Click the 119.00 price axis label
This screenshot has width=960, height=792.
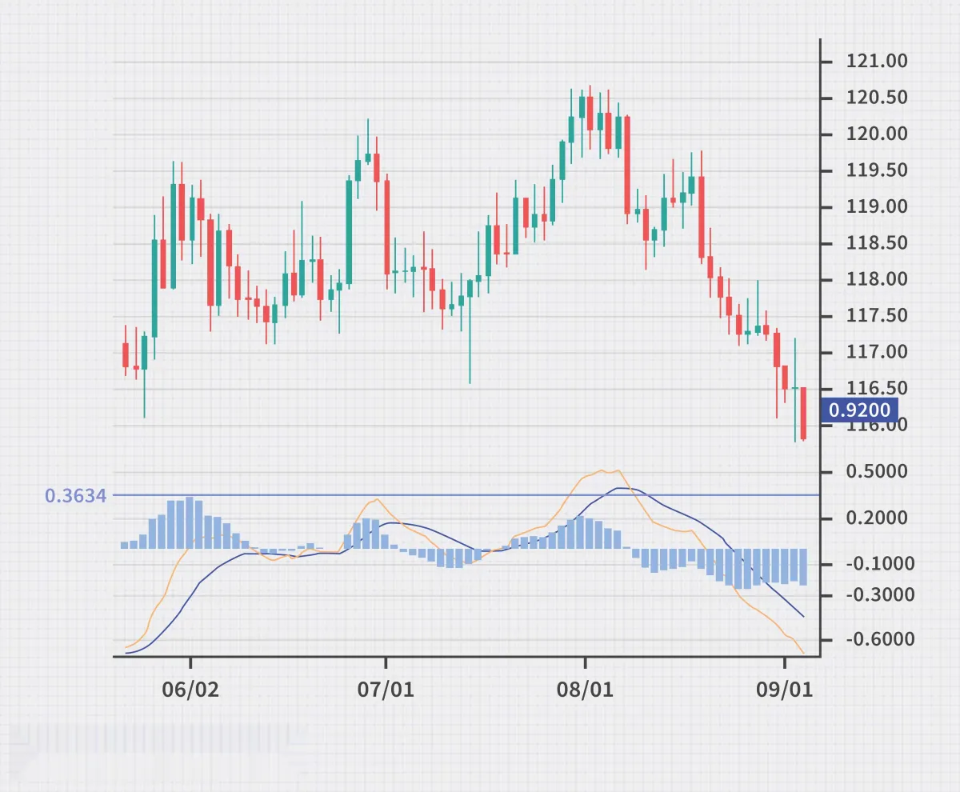click(877, 207)
